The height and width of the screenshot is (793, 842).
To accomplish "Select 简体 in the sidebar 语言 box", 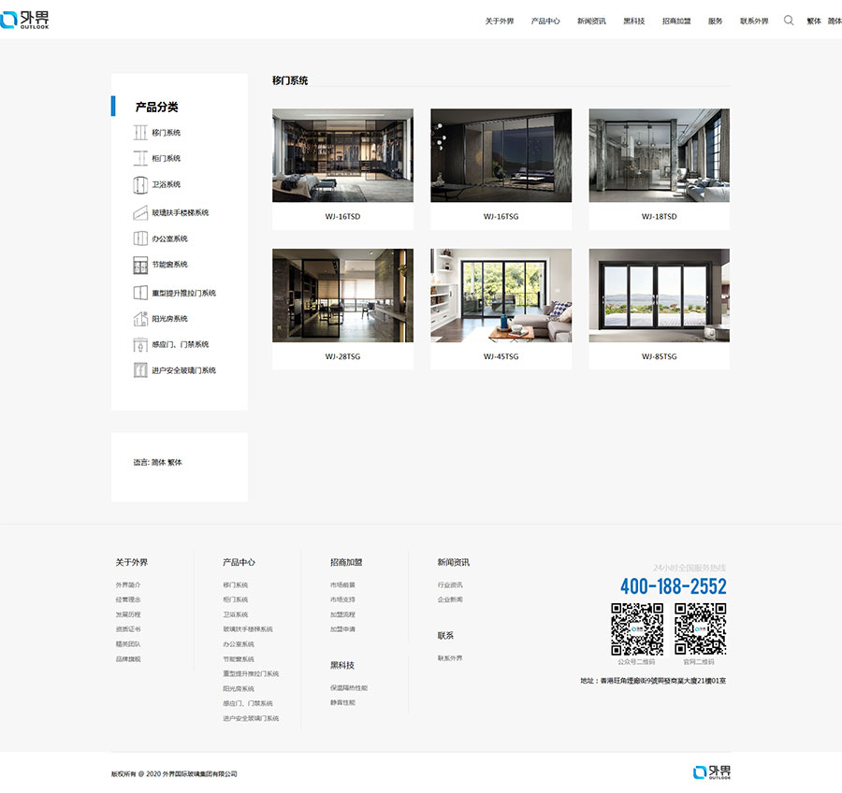I will (158, 462).
